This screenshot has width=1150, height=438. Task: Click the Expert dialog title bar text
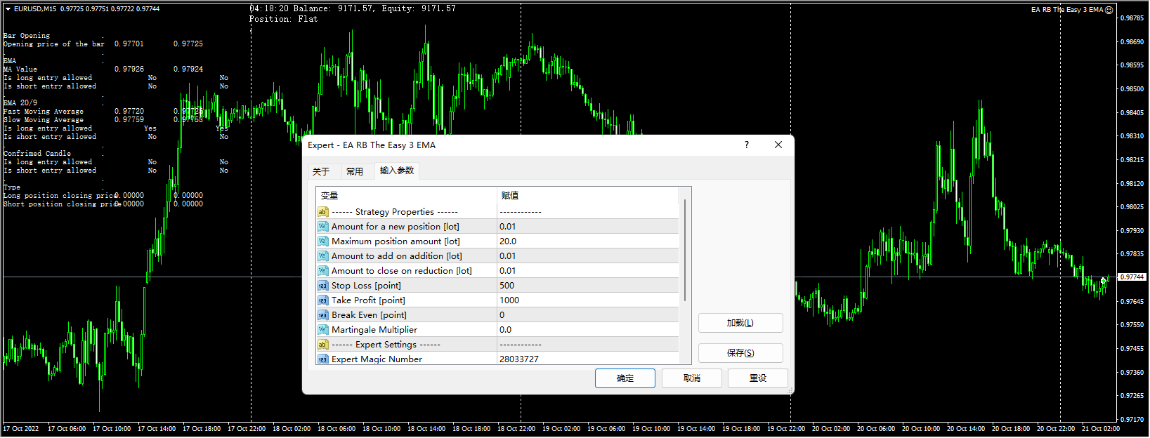pos(372,145)
